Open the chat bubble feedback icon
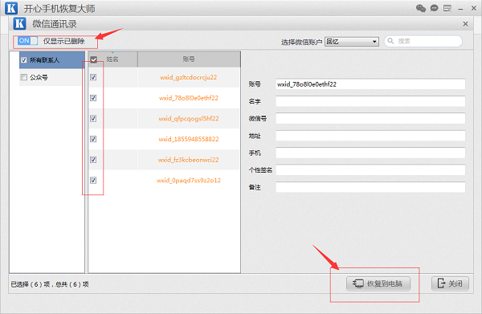Screen dimensions: 482x314 (434, 8)
